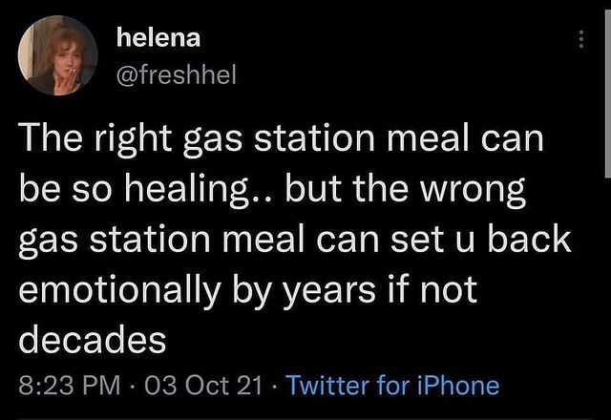Screen dimensions: 611x420
Task: Click 'be so' starting the second line
Action: pyautogui.click(x=55, y=189)
